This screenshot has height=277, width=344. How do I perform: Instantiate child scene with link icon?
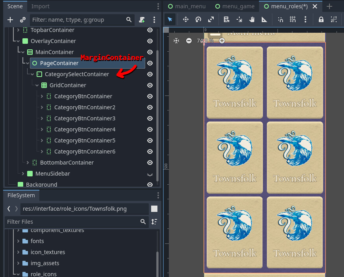pos(22,20)
